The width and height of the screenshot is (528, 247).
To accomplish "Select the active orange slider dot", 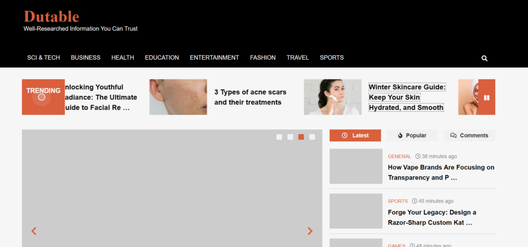I will pos(301,137).
